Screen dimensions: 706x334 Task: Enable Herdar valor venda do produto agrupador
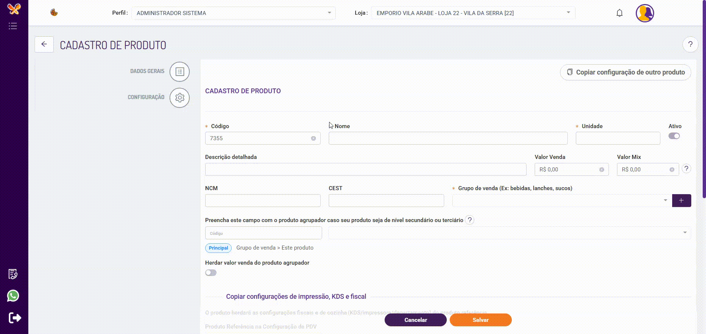(211, 273)
